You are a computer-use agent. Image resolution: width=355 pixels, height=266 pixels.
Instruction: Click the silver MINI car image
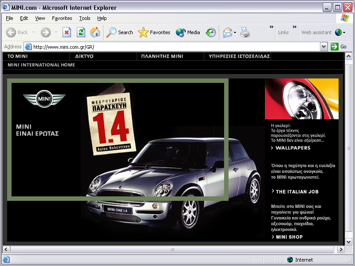click(173, 183)
